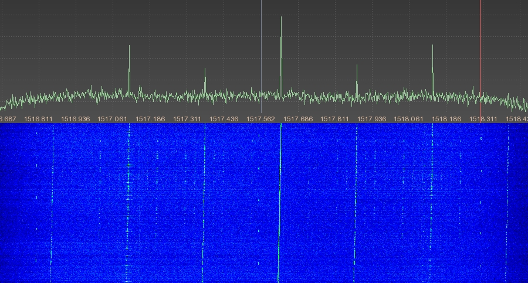Select the red vertical marker line
528x283 pixels.
tap(480, 53)
